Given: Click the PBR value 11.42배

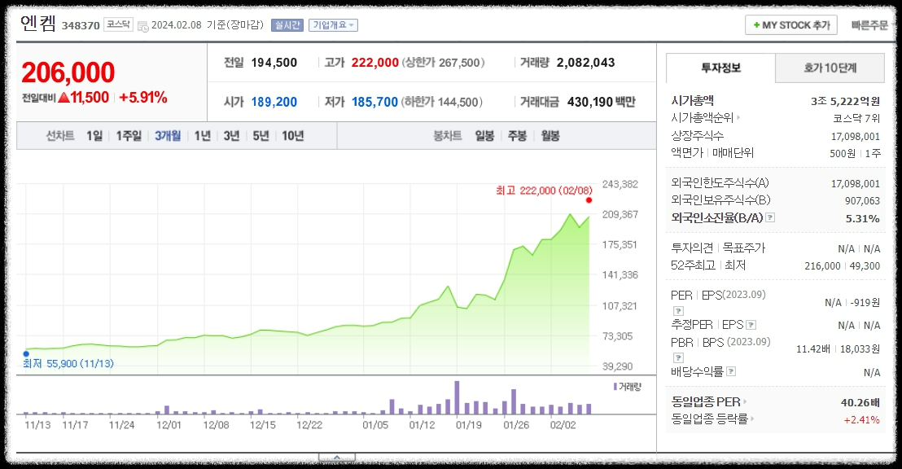Looking at the screenshot, I should 812,349.
